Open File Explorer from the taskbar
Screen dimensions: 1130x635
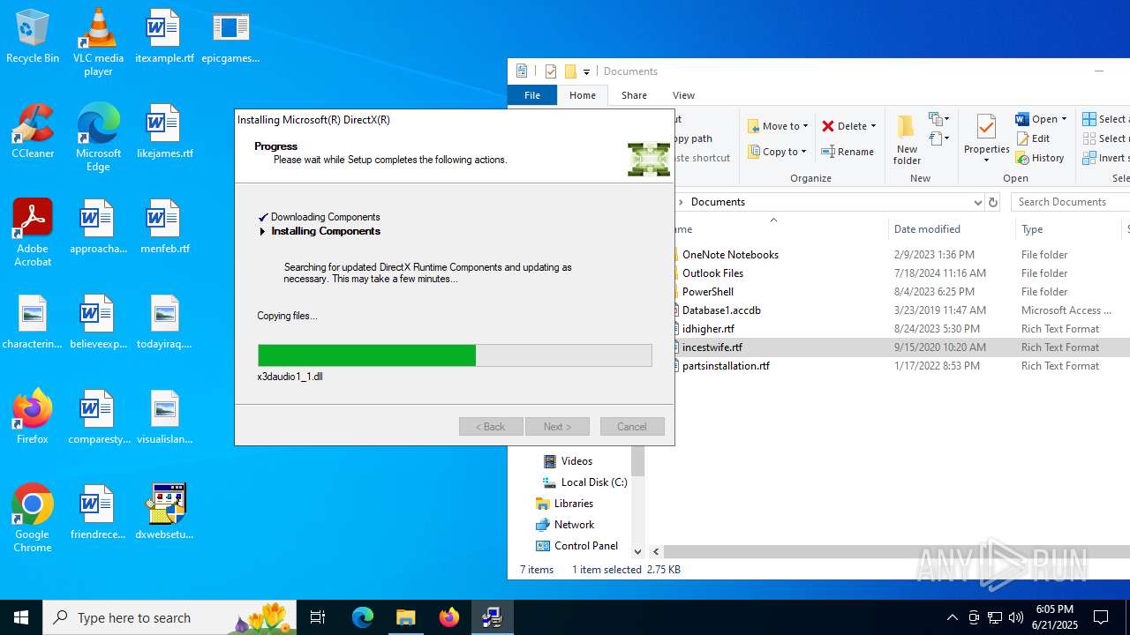[406, 617]
